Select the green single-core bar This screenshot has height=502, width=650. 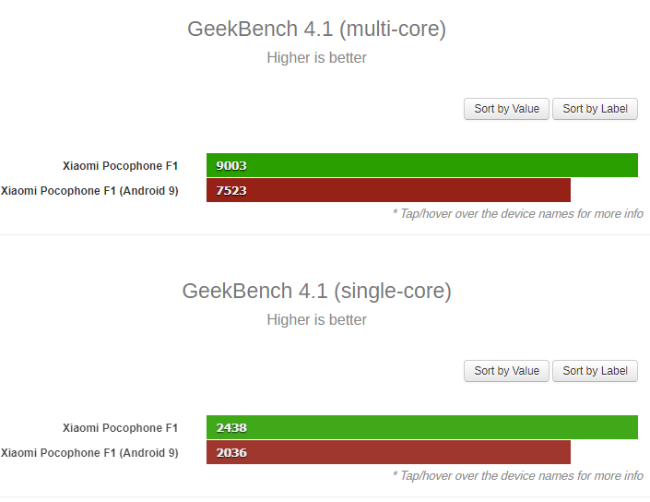[x=422, y=427]
